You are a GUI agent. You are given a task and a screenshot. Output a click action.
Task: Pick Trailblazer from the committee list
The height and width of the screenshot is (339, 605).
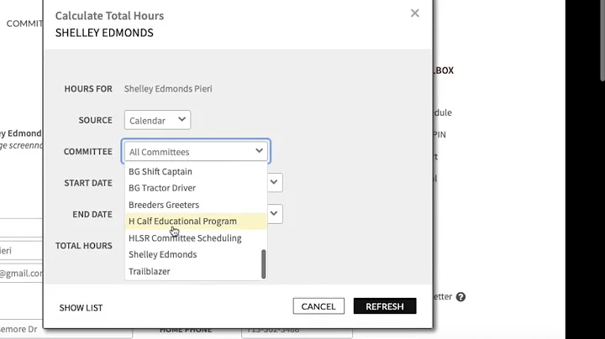pyautogui.click(x=150, y=271)
